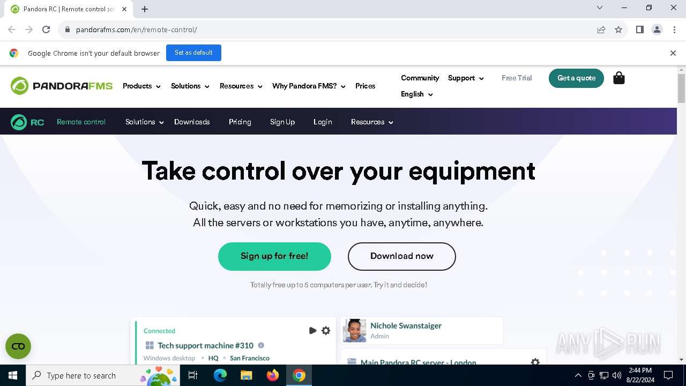Open the shopping bag cart icon
Viewport: 686px width, 386px height.
point(619,78)
